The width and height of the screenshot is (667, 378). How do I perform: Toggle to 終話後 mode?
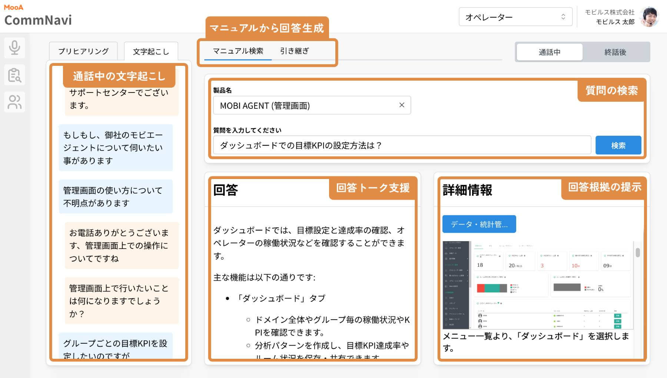click(x=615, y=52)
